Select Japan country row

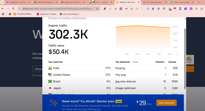click(x=79, y=88)
